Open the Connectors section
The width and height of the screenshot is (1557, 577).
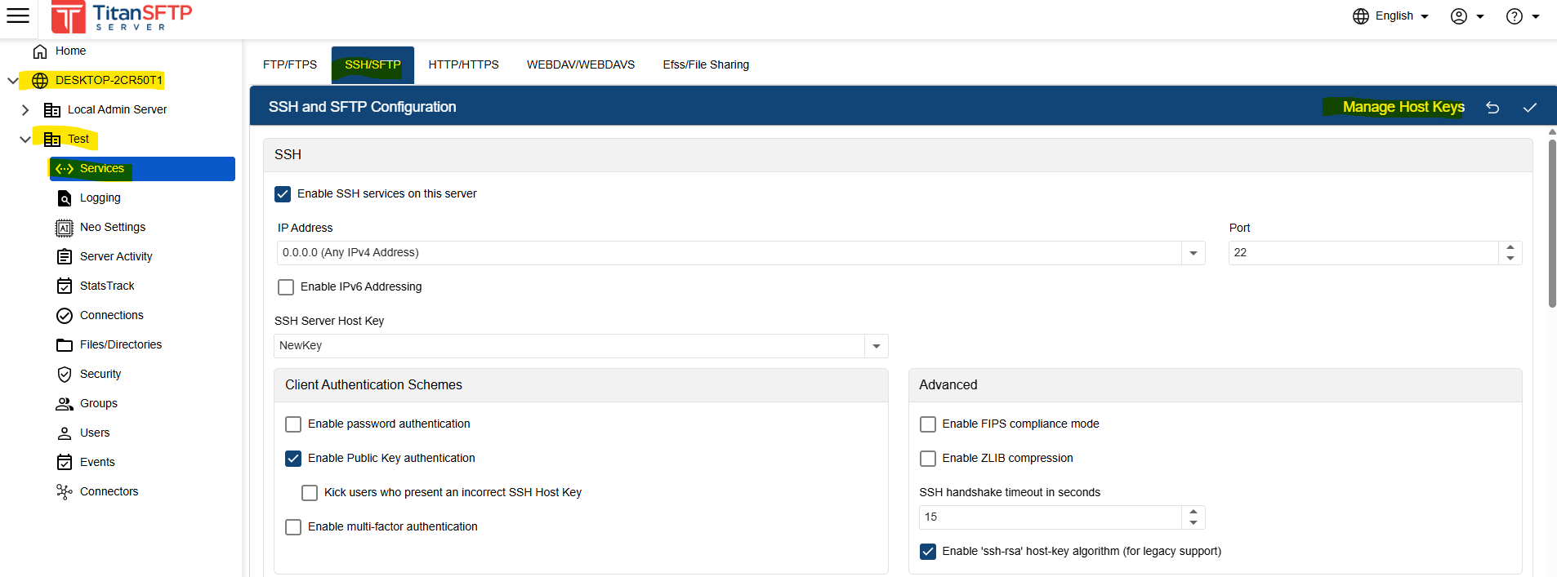109,491
